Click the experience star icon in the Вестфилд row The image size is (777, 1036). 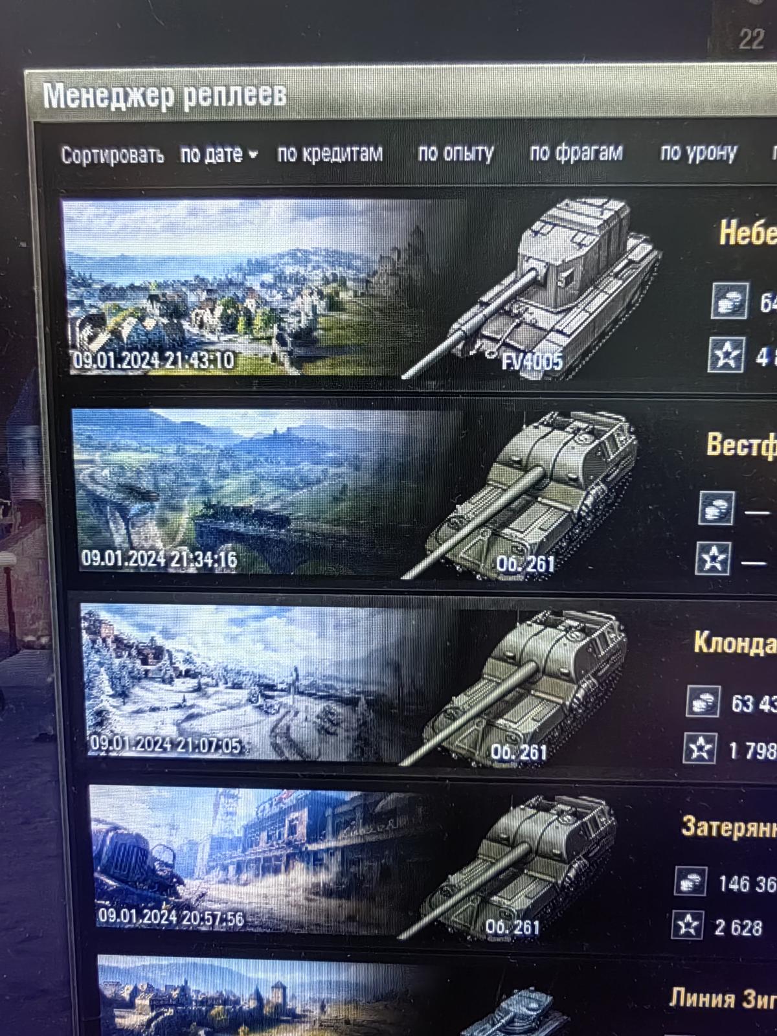(713, 558)
